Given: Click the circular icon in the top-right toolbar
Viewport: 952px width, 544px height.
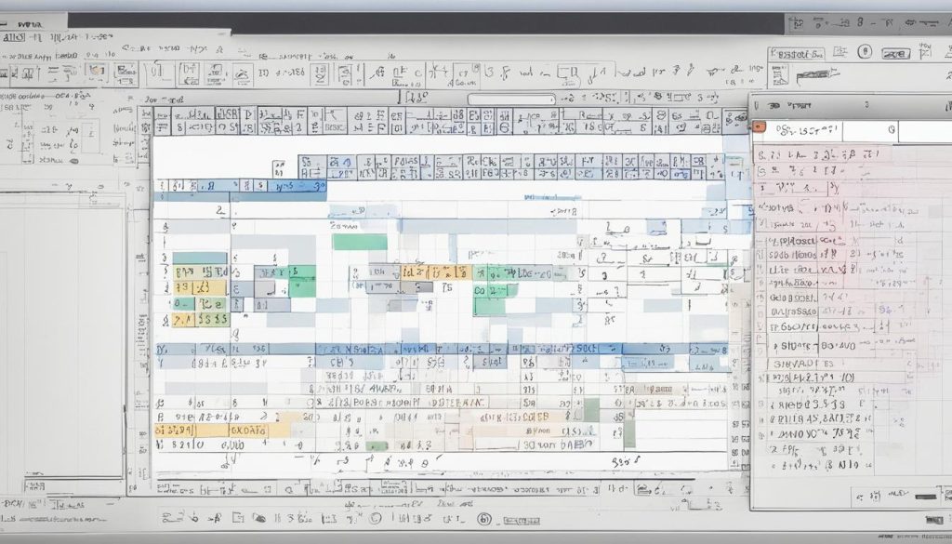Looking at the screenshot, I should pos(864,52).
